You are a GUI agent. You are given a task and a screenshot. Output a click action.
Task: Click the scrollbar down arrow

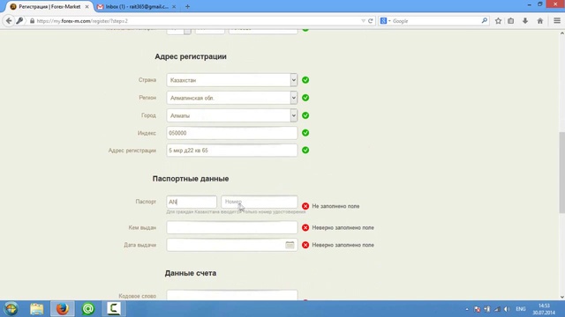click(x=561, y=297)
